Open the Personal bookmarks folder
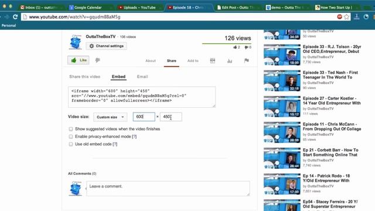375x211 pixels. (9, 25)
